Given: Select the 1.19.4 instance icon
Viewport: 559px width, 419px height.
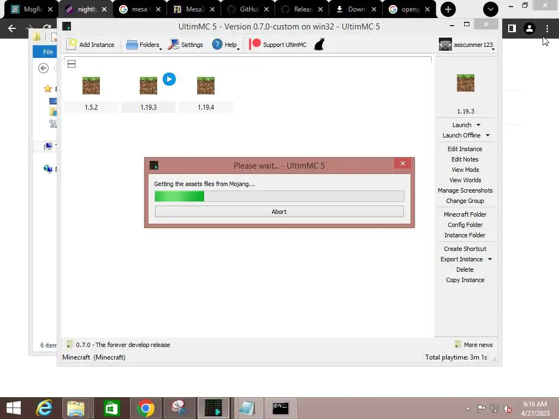Looking at the screenshot, I should click(x=206, y=86).
